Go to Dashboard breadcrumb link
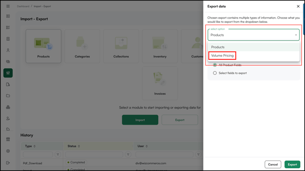This screenshot has width=305, height=171. coord(23,6)
